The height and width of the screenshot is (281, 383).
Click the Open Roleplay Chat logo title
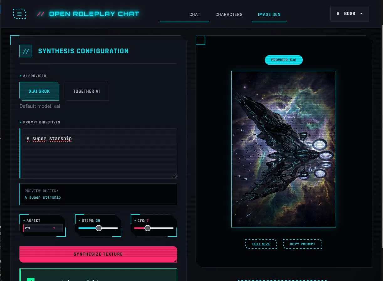(94, 14)
